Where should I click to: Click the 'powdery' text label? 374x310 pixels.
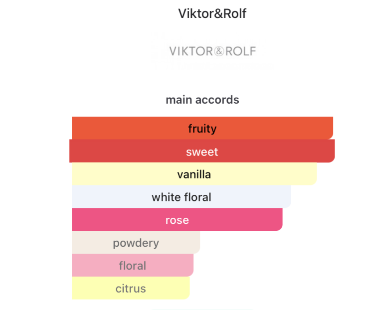(136, 243)
